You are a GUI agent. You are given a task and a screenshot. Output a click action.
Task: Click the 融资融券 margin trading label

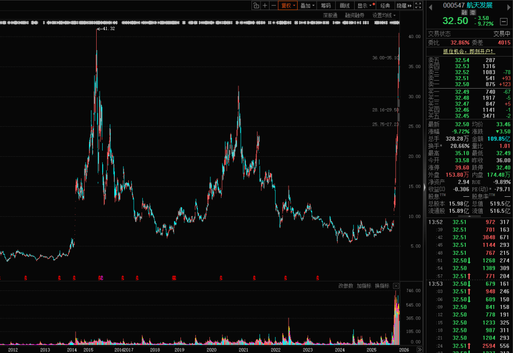pos(355,15)
